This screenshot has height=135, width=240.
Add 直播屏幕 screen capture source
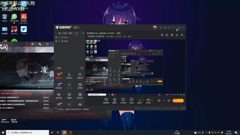106,101
